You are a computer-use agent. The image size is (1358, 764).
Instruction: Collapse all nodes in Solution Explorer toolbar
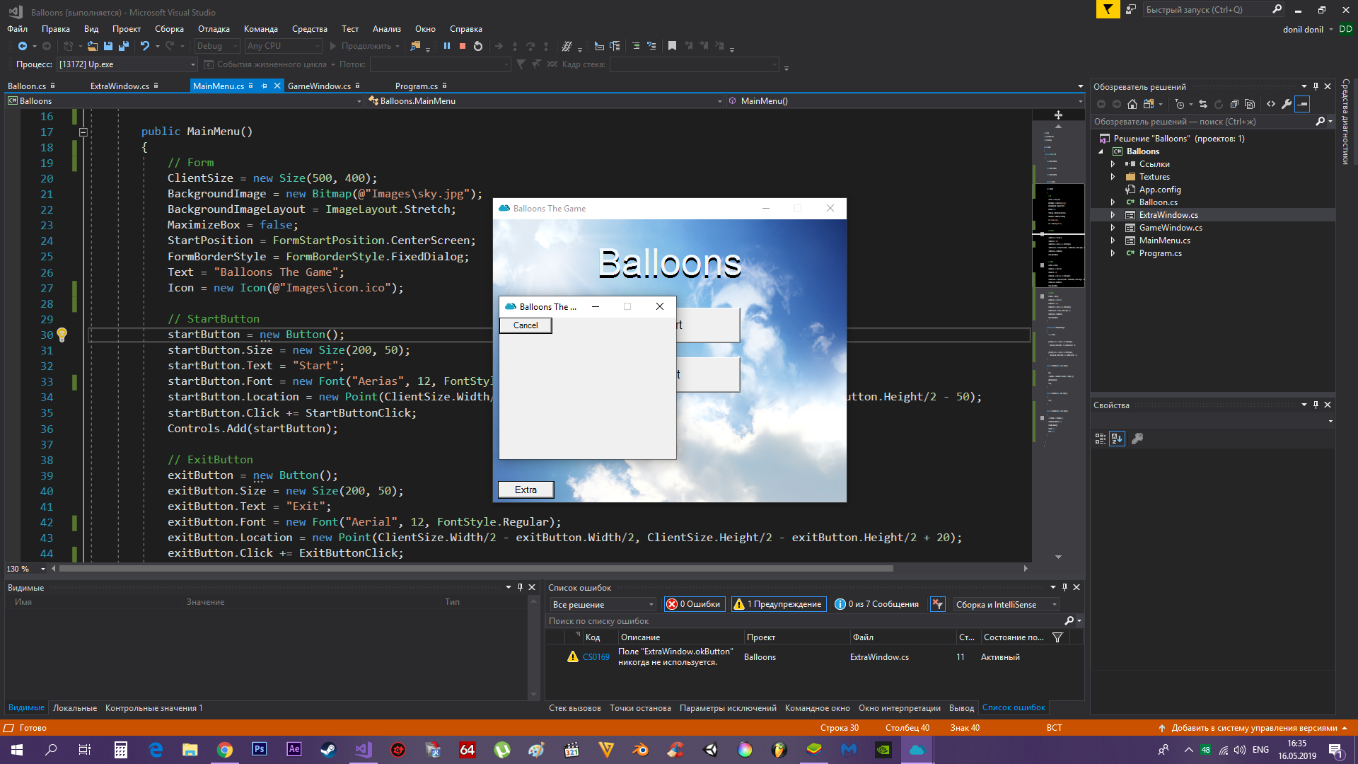(x=1234, y=104)
